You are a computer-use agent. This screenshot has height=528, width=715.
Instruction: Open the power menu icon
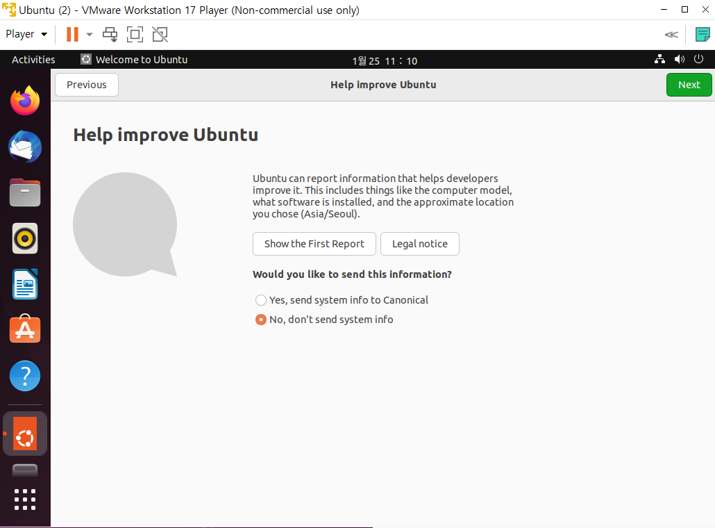(x=698, y=59)
